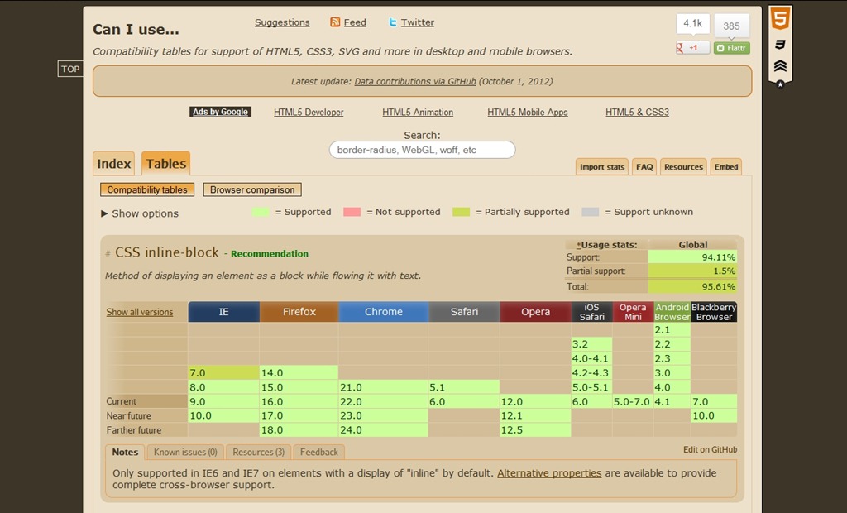Click the TOP button on left
The height and width of the screenshot is (513, 847).
point(70,69)
